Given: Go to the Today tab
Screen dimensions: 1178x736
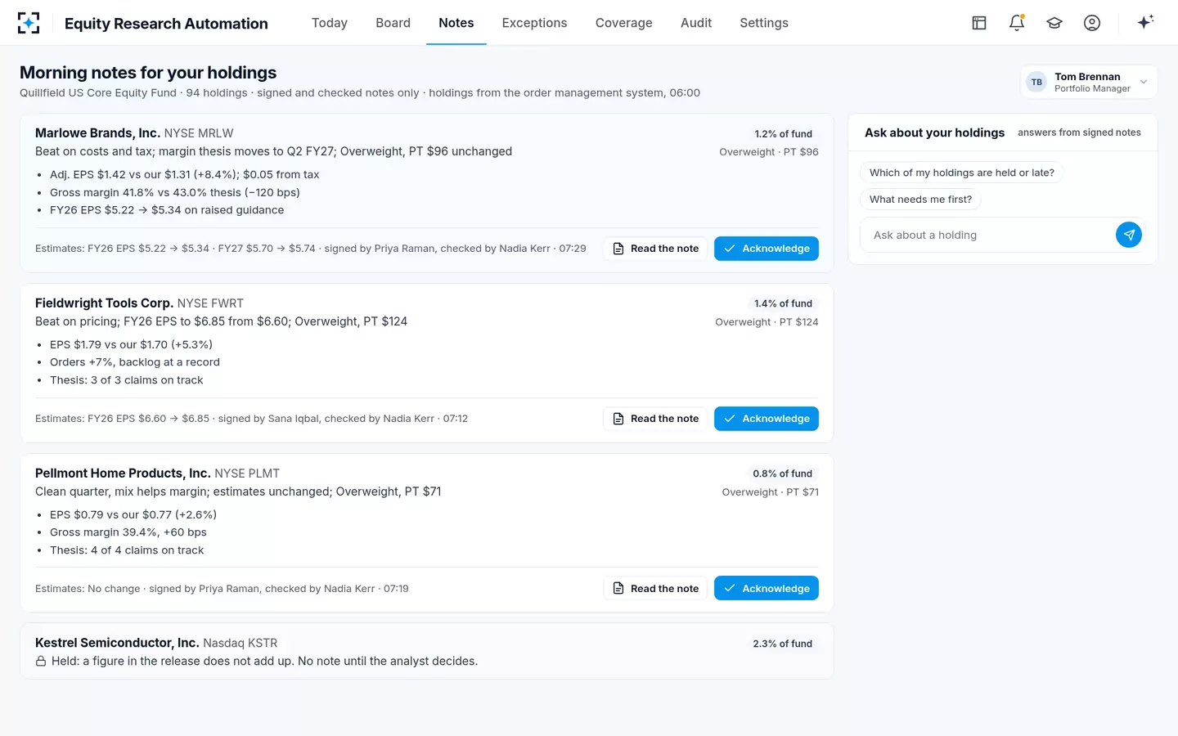Looking at the screenshot, I should coord(330,23).
